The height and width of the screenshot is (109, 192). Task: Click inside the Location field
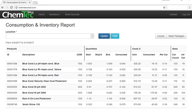(48, 36)
